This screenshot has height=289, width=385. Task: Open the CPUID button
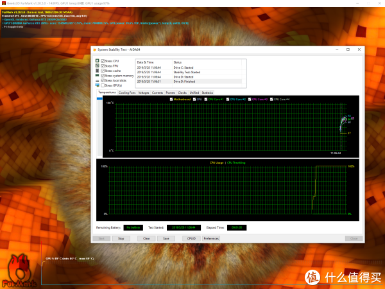[x=190, y=238]
